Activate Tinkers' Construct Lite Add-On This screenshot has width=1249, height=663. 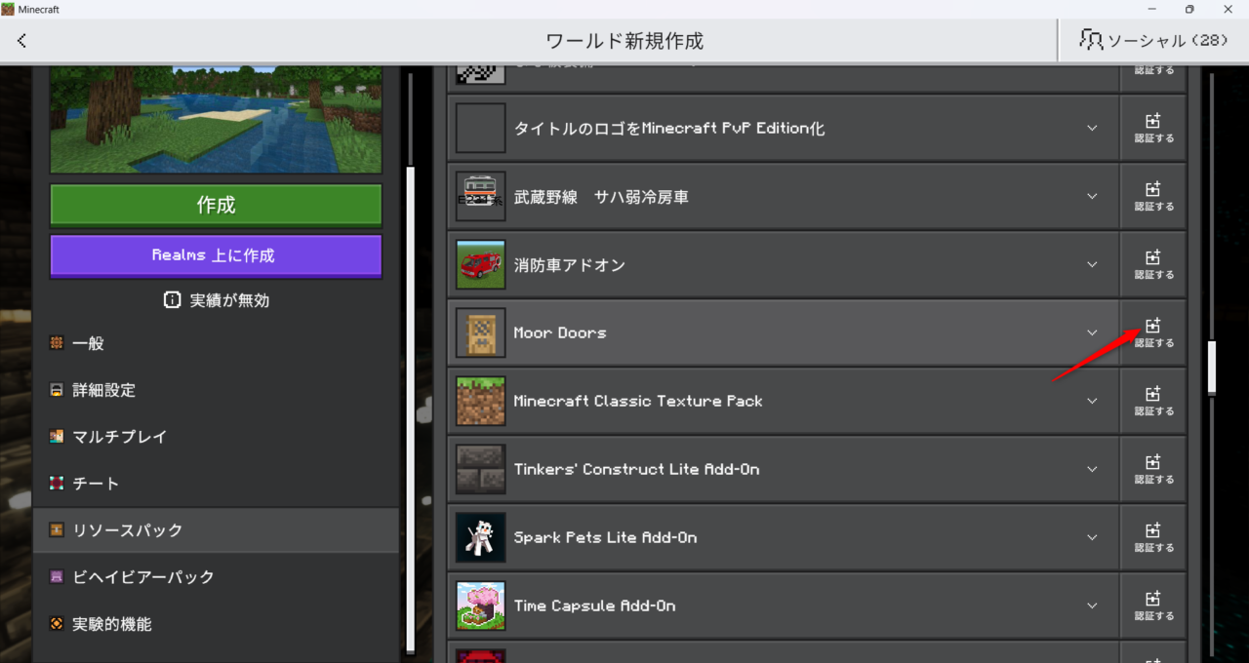click(1153, 469)
